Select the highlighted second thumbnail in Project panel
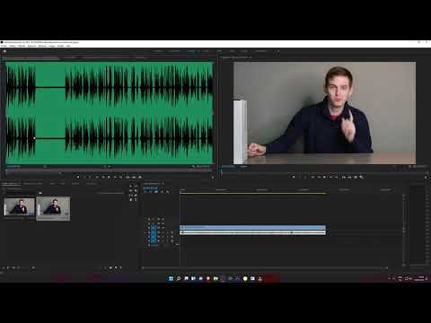The image size is (431, 323). click(x=53, y=206)
